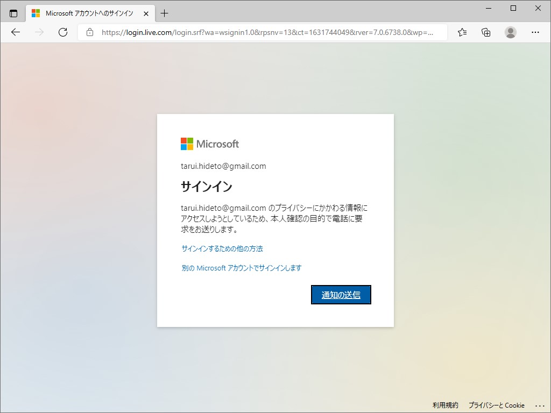This screenshot has height=413, width=551.
Task: Open the tab actions menu
Action: pyautogui.click(x=13, y=13)
